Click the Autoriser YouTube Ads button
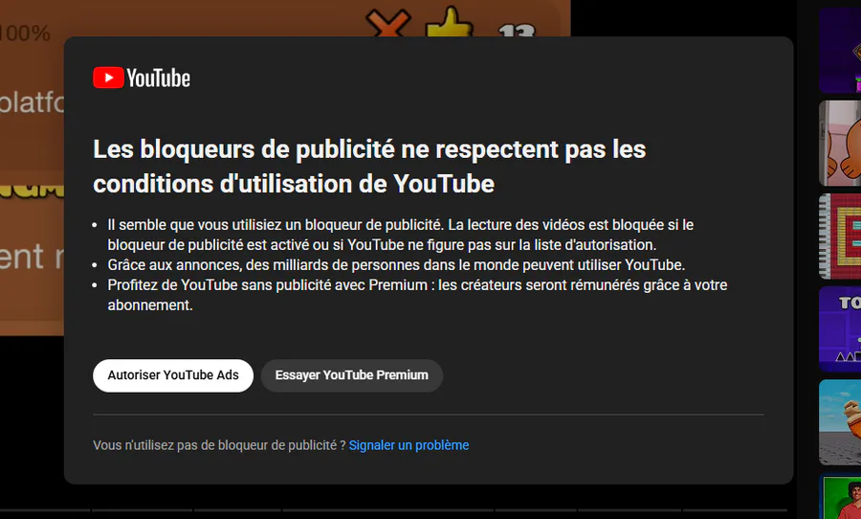Image resolution: width=861 pixels, height=519 pixels. 173,375
